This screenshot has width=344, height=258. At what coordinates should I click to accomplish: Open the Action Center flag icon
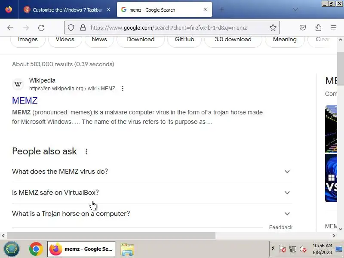(x=283, y=249)
